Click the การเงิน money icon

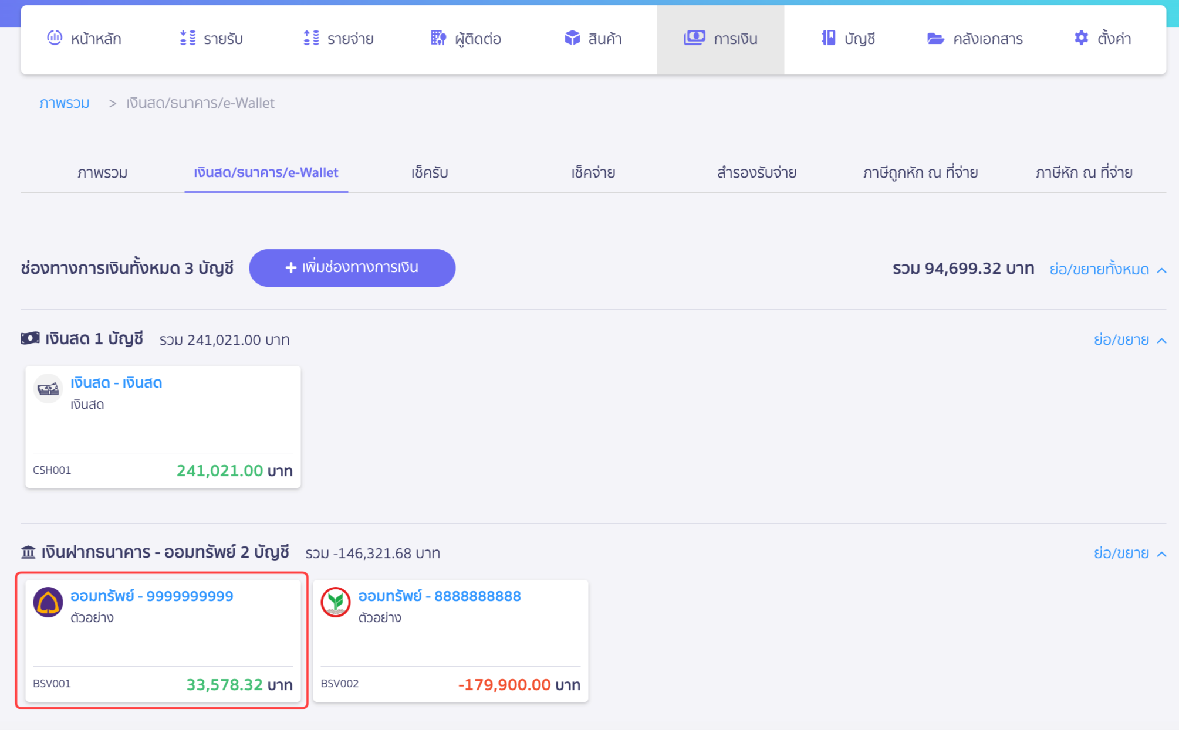point(694,38)
